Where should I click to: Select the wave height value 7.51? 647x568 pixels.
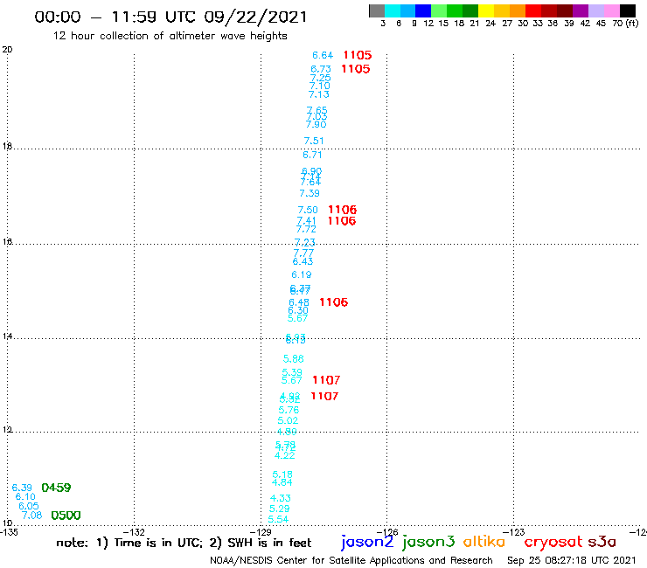pos(314,141)
